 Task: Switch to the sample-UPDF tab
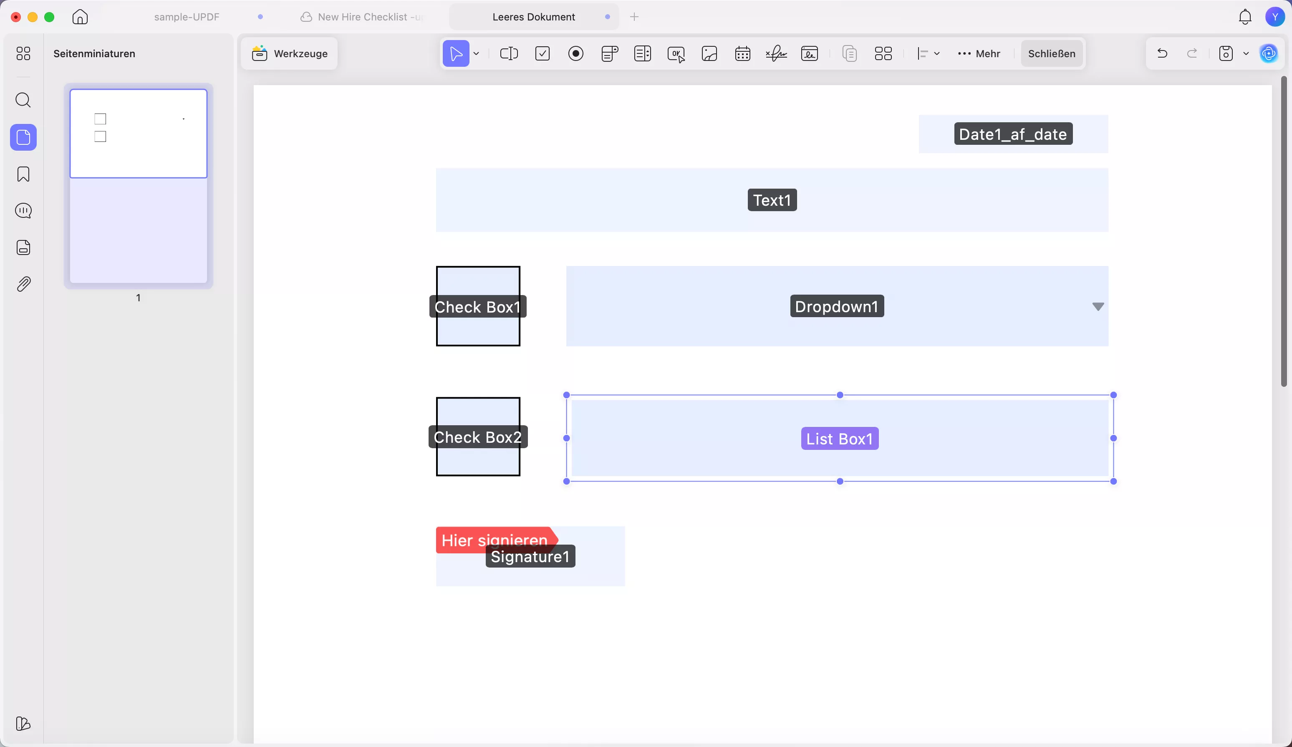click(187, 17)
